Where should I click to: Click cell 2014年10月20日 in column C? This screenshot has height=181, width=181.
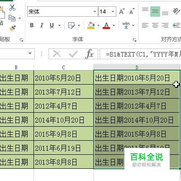point(63,120)
